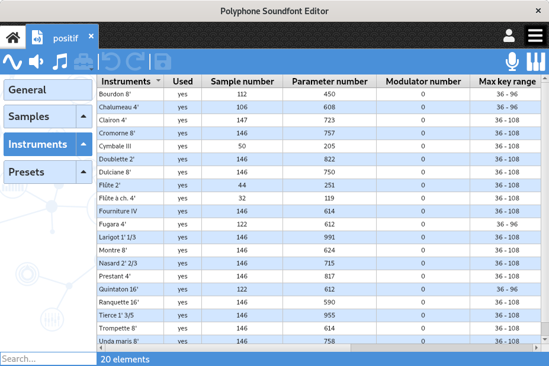Collapse the Presets list arrow
Screen dimensions: 549x366
coord(84,172)
